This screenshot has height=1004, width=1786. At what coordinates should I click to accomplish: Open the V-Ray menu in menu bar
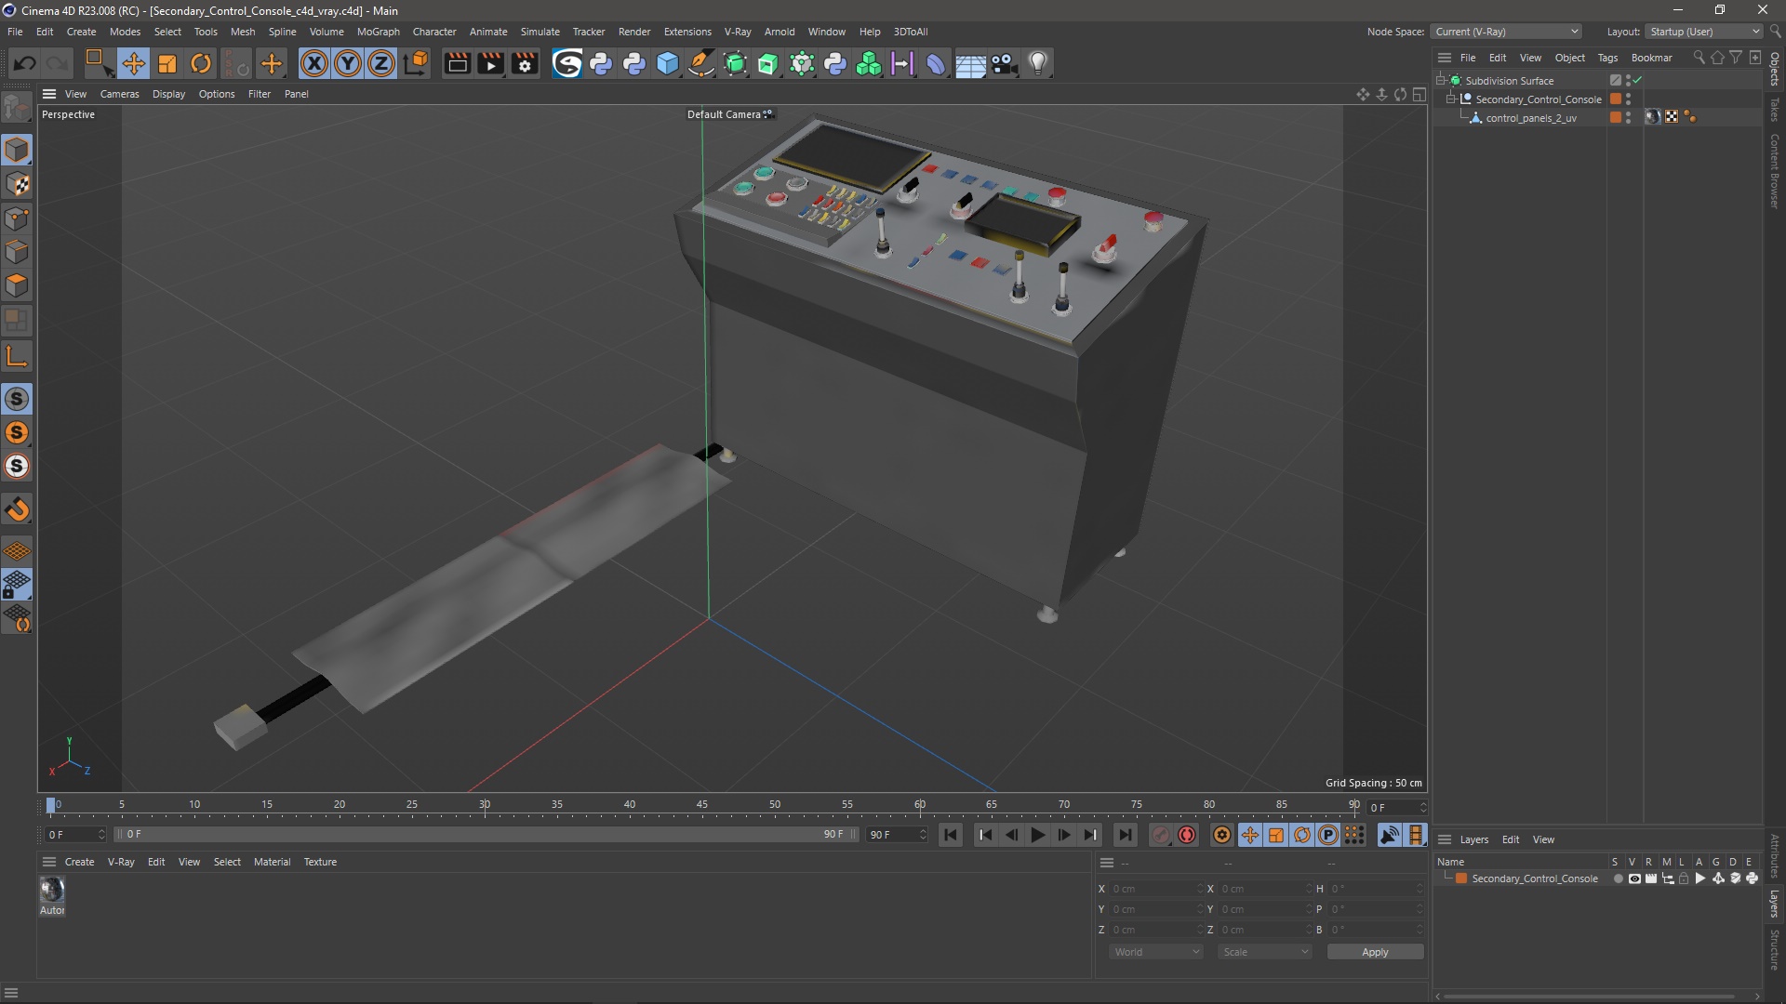point(738,32)
